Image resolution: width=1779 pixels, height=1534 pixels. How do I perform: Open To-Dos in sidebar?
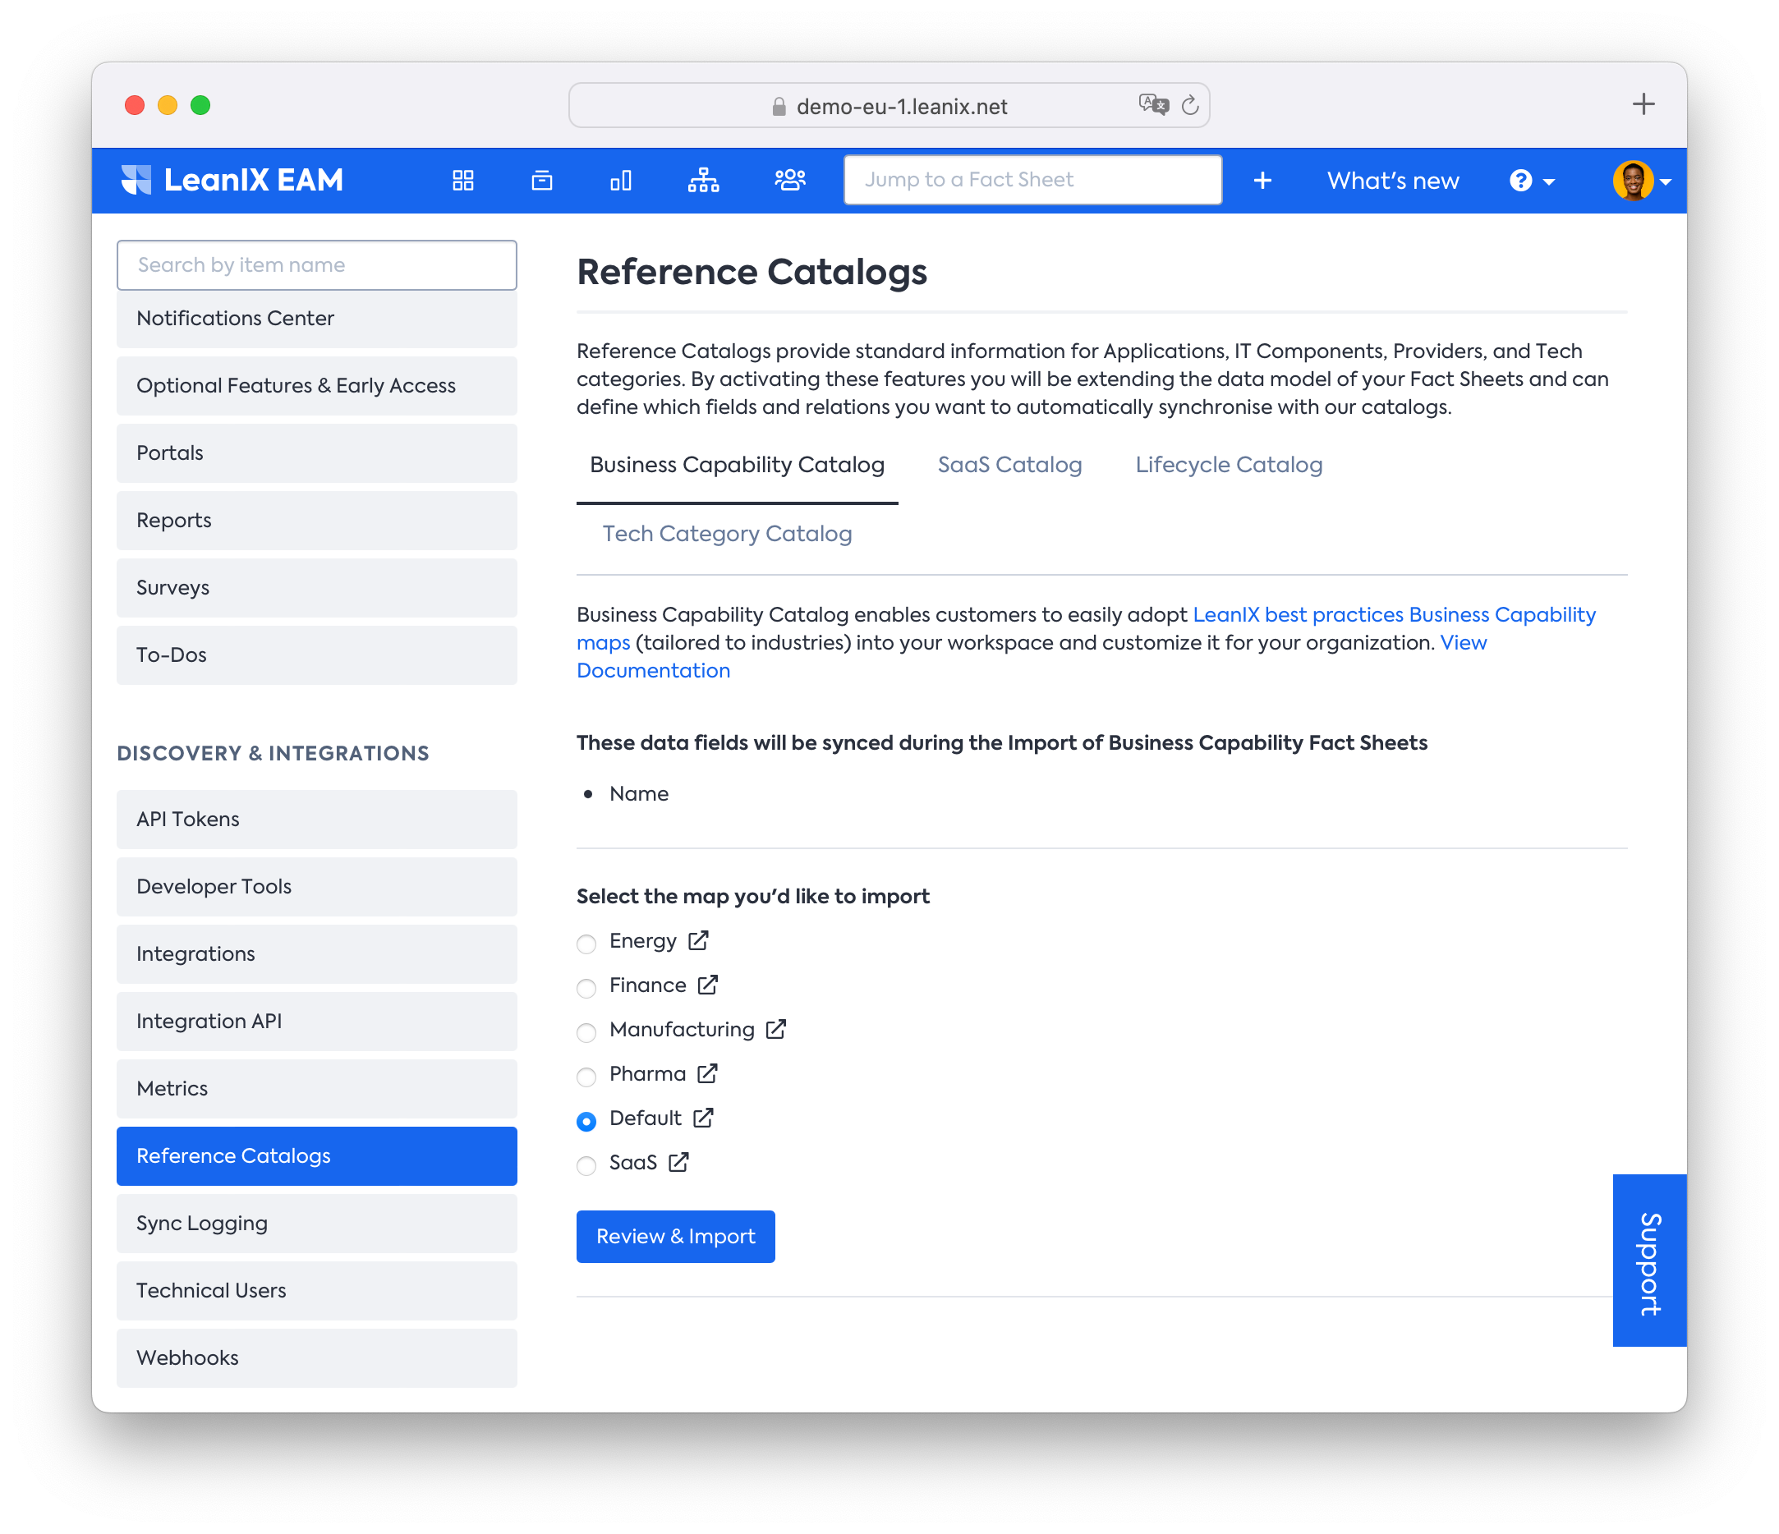point(317,655)
